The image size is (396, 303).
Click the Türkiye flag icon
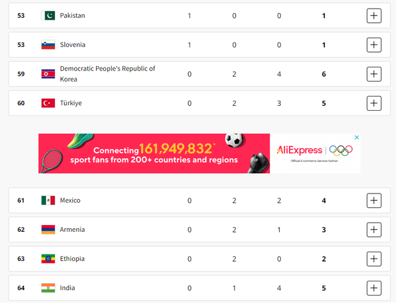pyautogui.click(x=48, y=103)
